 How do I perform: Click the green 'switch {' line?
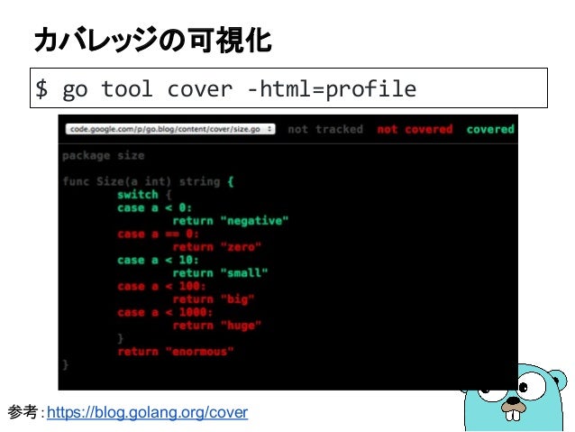pos(144,194)
